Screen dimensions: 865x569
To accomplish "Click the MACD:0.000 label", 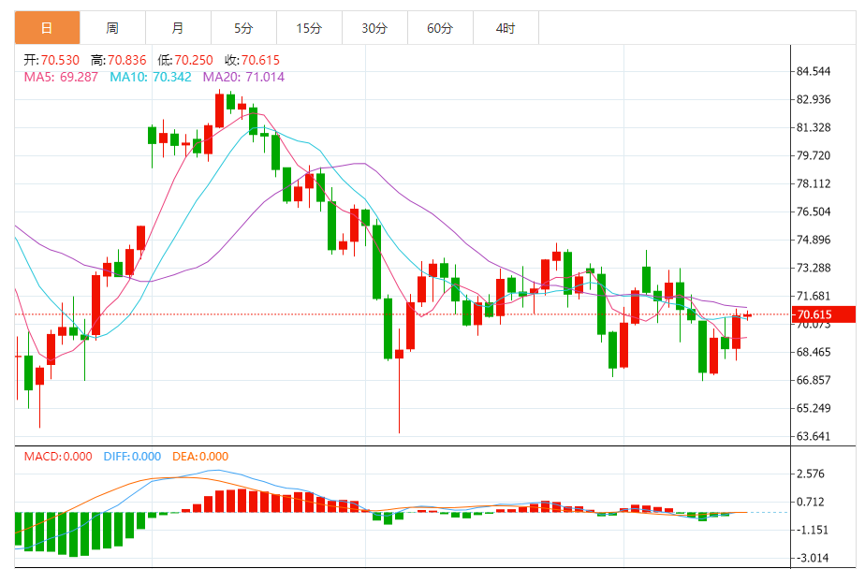I will point(58,457).
